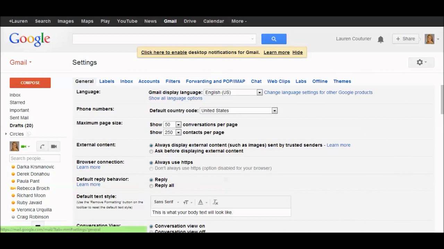This screenshot has width=444, height=249.
Task: Click Change language settings for other products
Action: pyautogui.click(x=318, y=92)
